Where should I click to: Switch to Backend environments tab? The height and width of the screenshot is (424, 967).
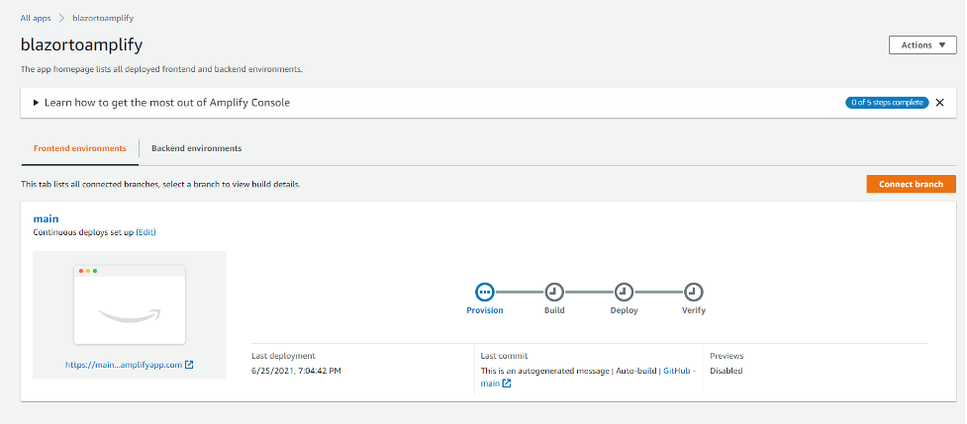(x=196, y=148)
